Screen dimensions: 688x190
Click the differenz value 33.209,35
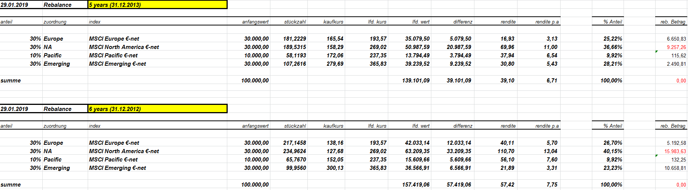coord(459,151)
